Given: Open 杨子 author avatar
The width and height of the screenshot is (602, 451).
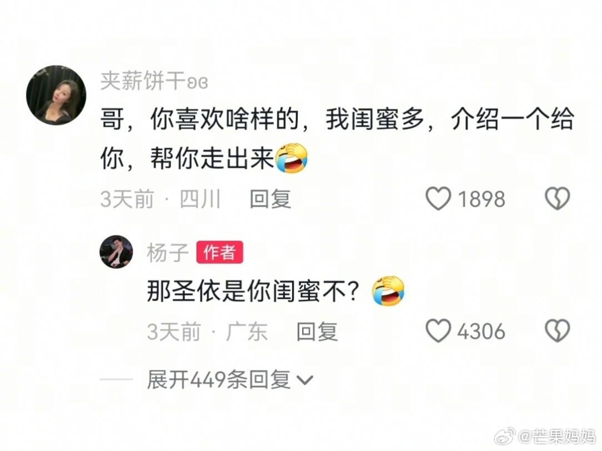Looking at the screenshot, I should pos(116,252).
